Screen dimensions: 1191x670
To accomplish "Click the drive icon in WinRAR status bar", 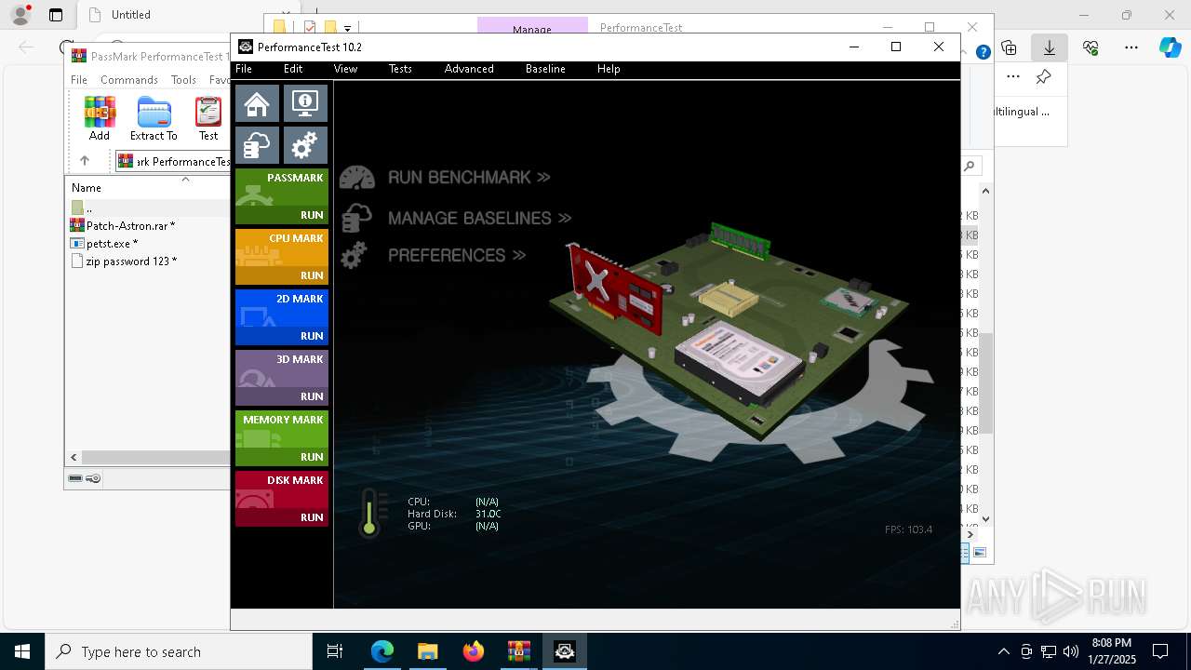I will pos(75,478).
